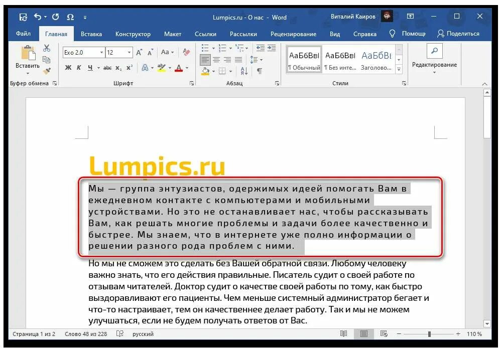Open Text Effects outlined A
The height and width of the screenshot is (348, 500).
[x=145, y=68]
